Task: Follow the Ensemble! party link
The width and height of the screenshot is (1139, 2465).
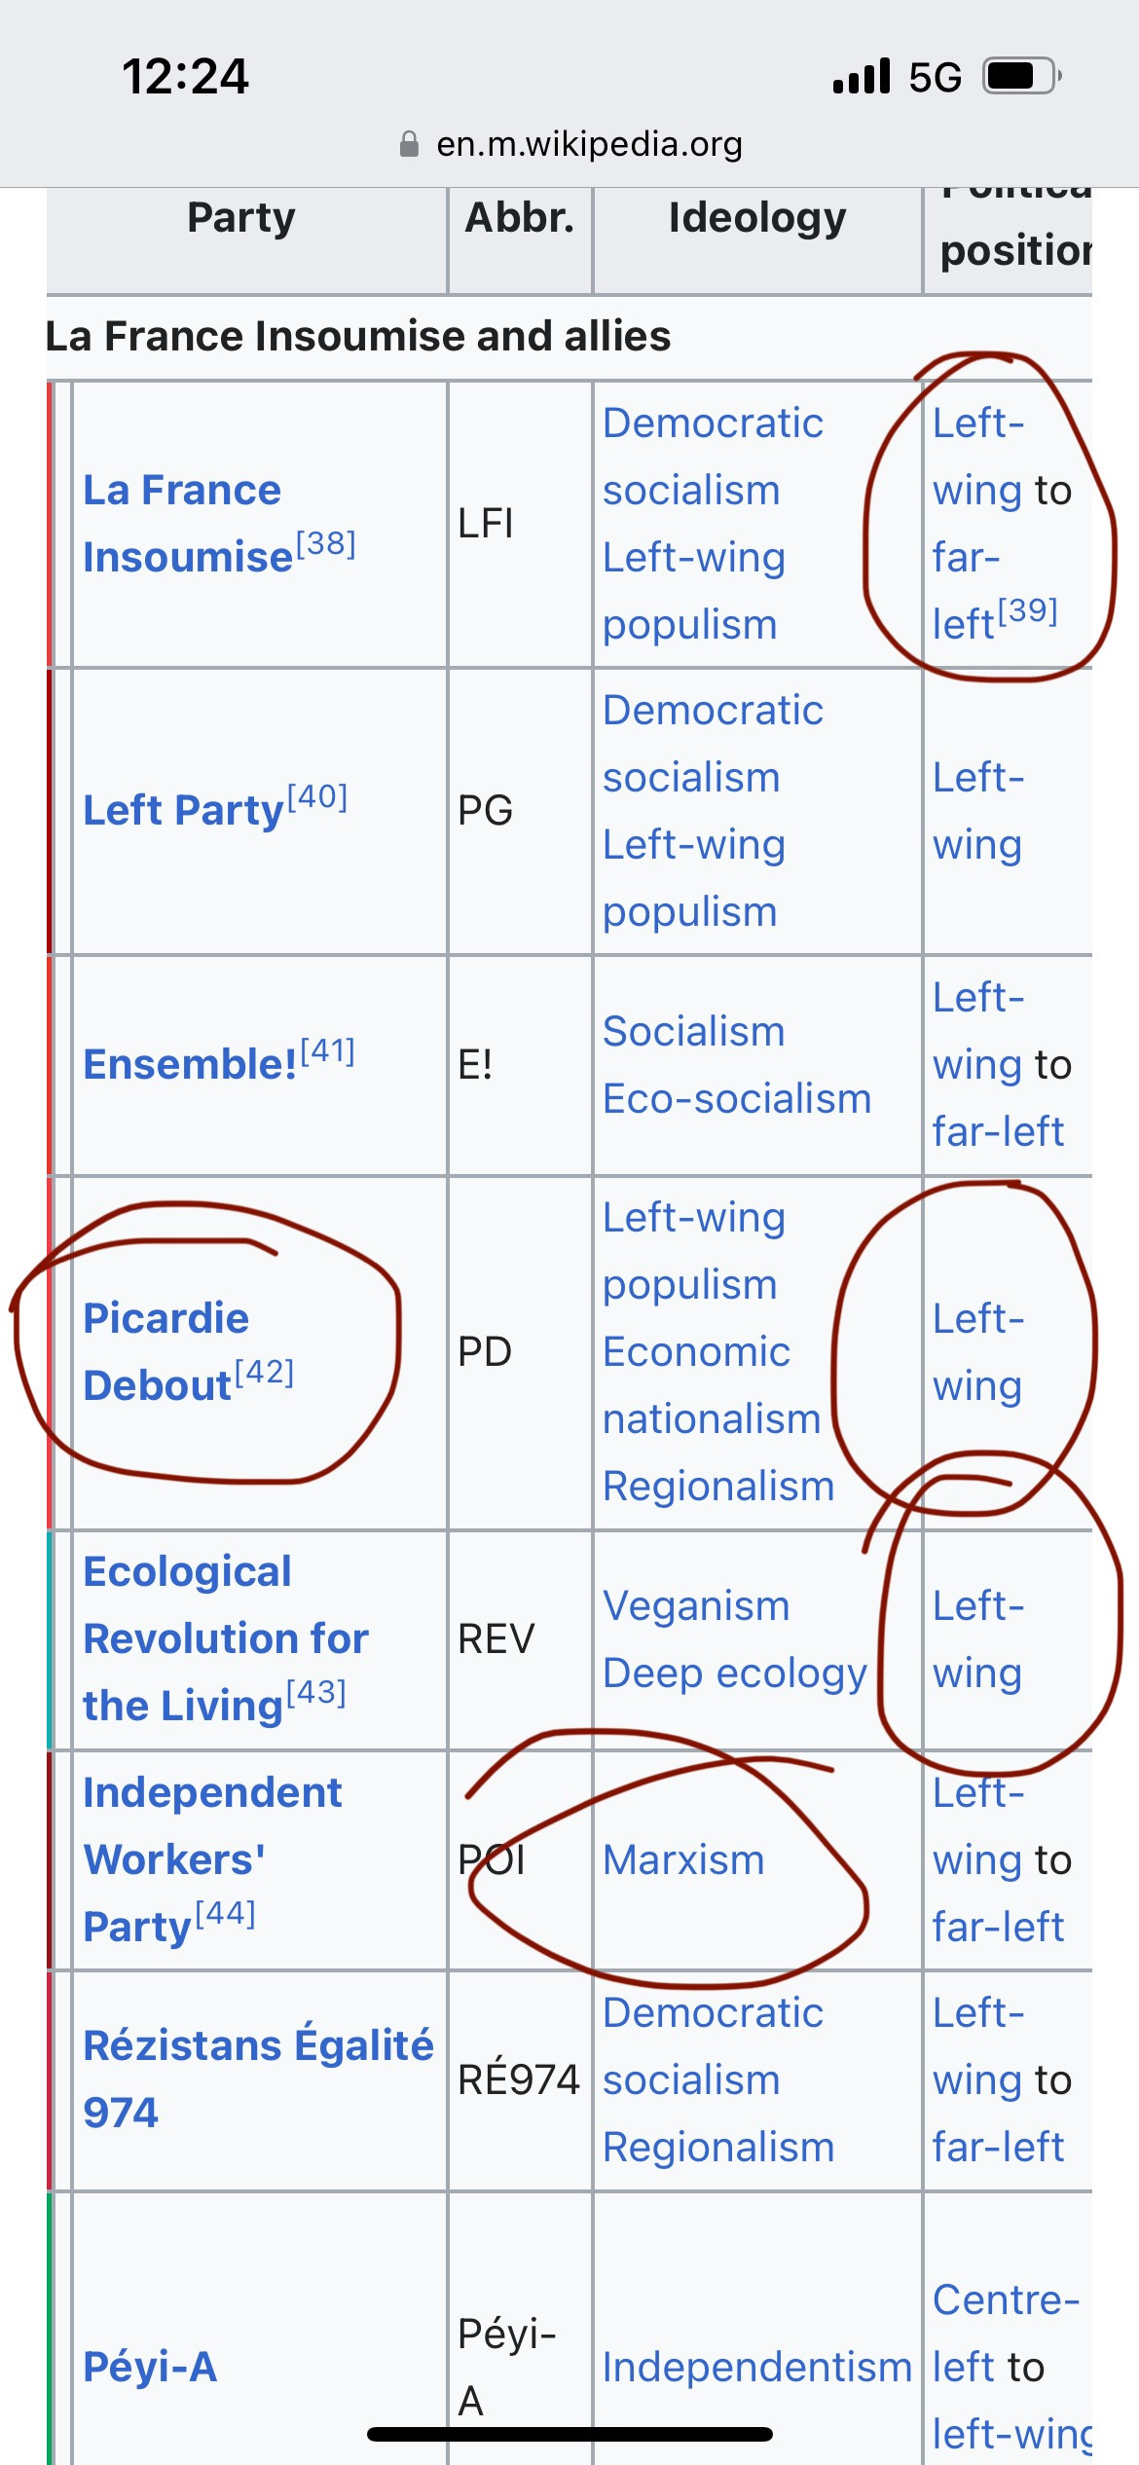Action: (190, 1064)
